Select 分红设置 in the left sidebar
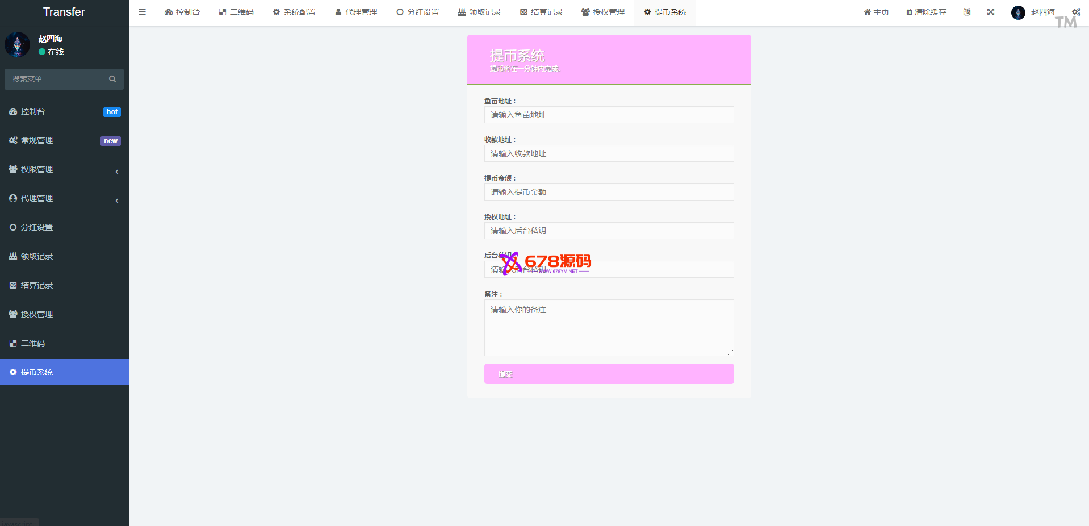 point(37,227)
